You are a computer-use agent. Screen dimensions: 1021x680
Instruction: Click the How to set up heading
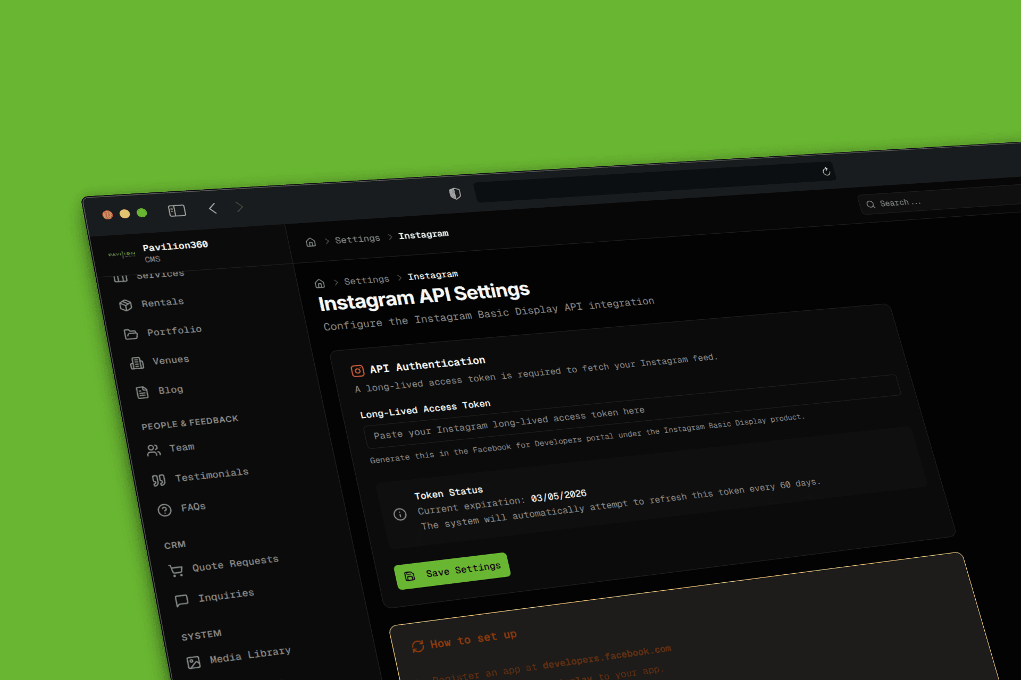(473, 639)
